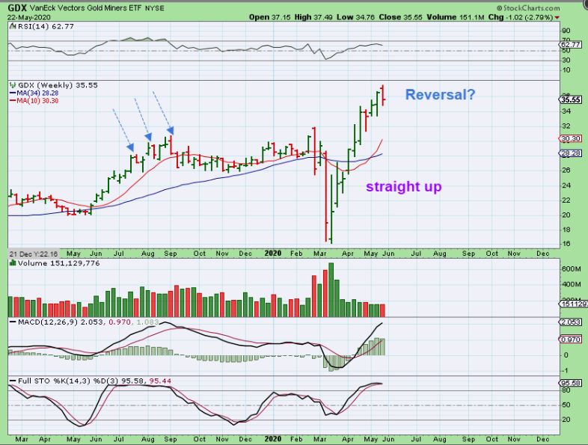The width and height of the screenshot is (588, 445).
Task: Click the 2.053 MACD axis tag
Action: click(570, 322)
